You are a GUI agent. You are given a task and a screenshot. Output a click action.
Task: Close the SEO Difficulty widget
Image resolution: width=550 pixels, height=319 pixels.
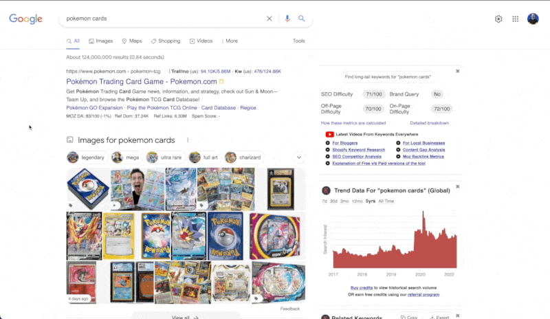click(x=457, y=71)
